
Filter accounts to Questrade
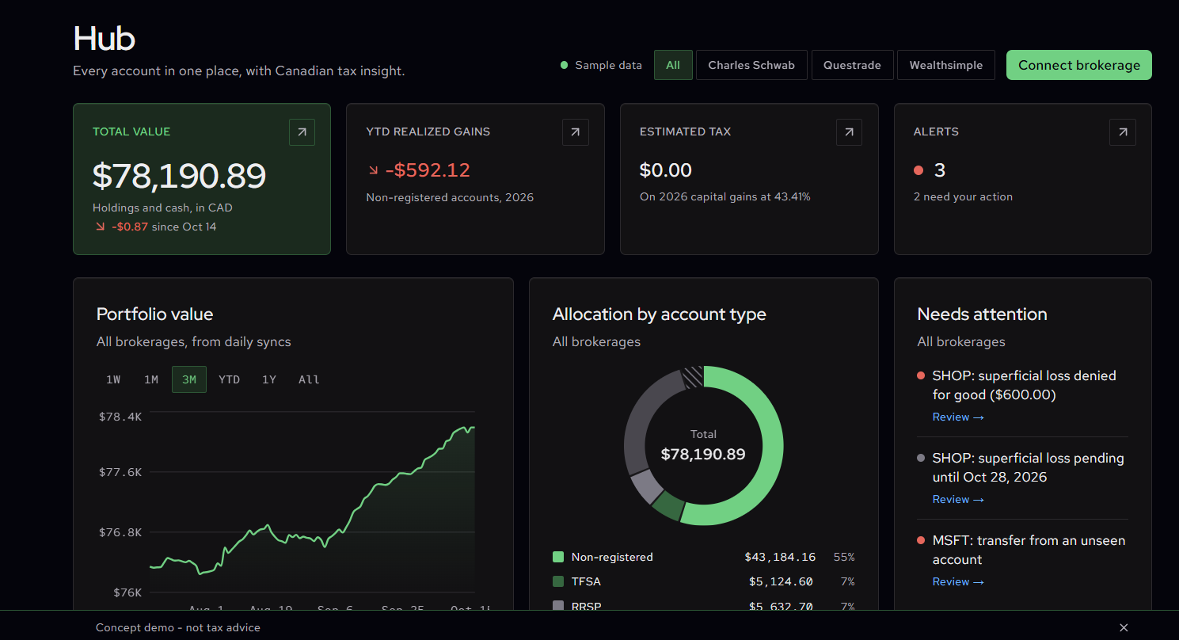[x=852, y=65]
